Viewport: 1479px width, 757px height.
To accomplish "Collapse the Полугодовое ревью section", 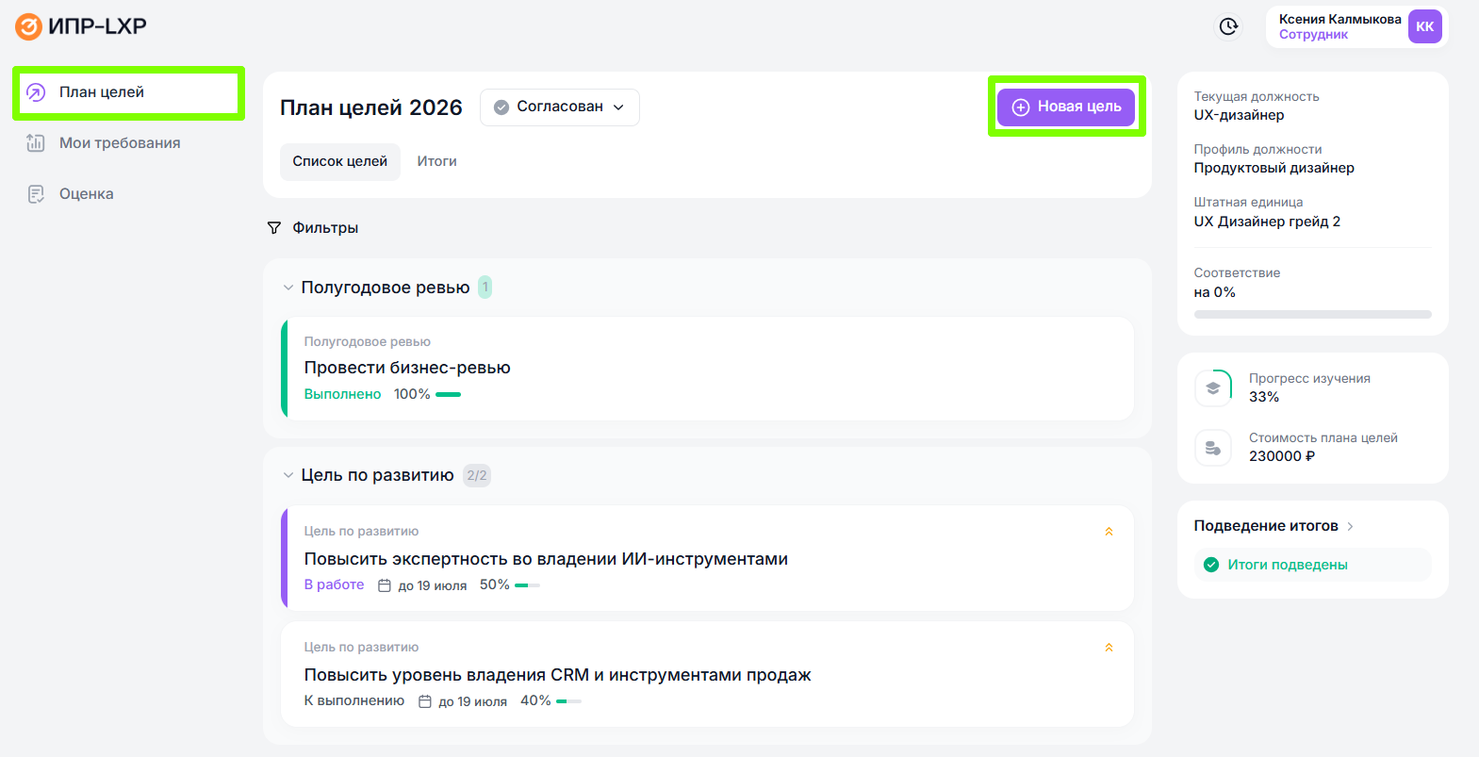I will (x=288, y=288).
